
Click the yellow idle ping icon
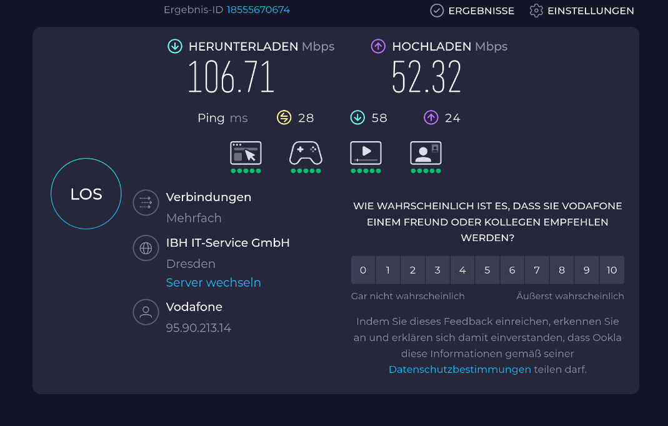point(284,117)
